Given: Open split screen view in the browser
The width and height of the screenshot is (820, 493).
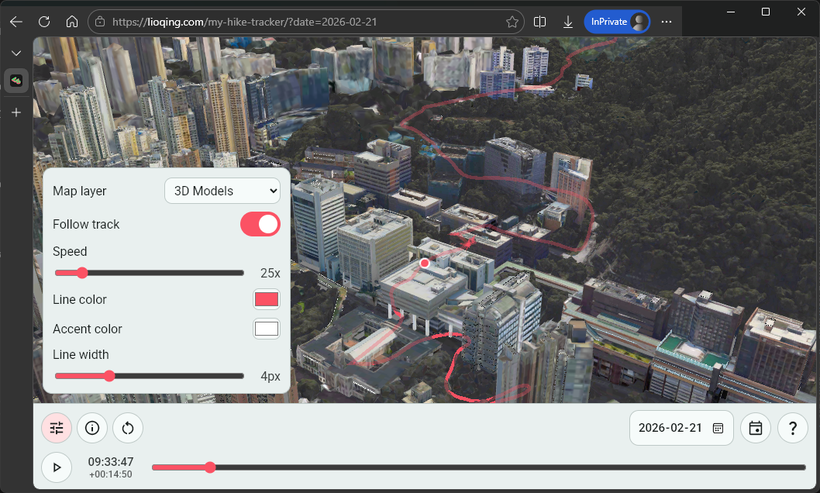Looking at the screenshot, I should tap(539, 22).
